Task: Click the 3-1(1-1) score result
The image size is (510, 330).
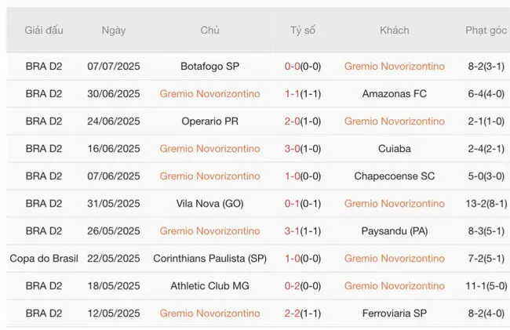Action: (x=302, y=231)
